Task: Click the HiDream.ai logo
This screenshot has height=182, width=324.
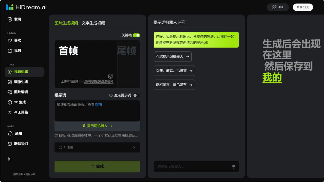Action: pyautogui.click(x=26, y=7)
